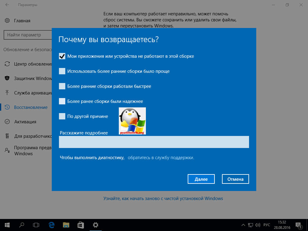Check 'Более ранние сборки работали быстрее'
Image resolution: width=308 pixels, height=231 pixels.
(62, 86)
